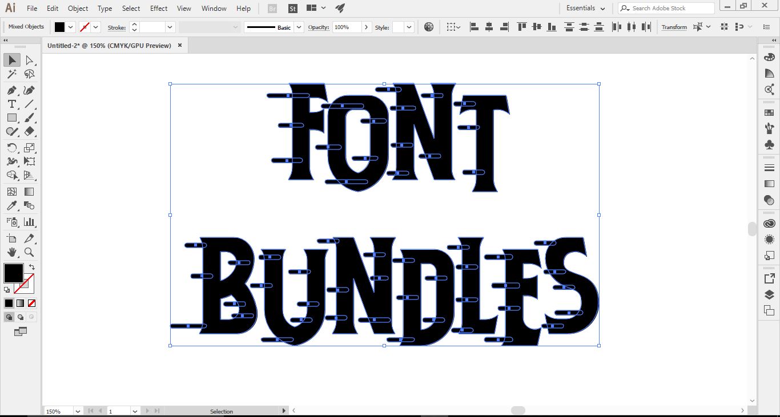Activate the Lasso tool
The height and width of the screenshot is (417, 780).
[x=29, y=74]
